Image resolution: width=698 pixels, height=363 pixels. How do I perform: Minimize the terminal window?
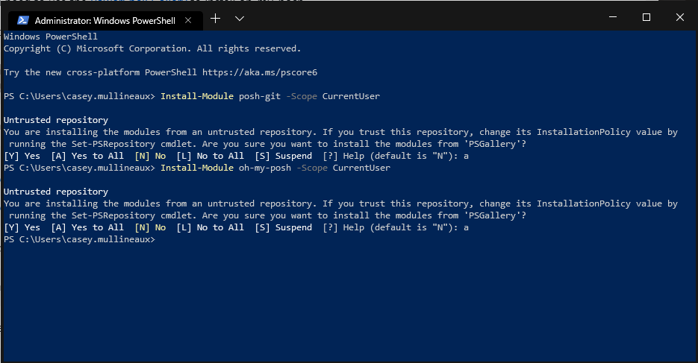[x=612, y=17]
